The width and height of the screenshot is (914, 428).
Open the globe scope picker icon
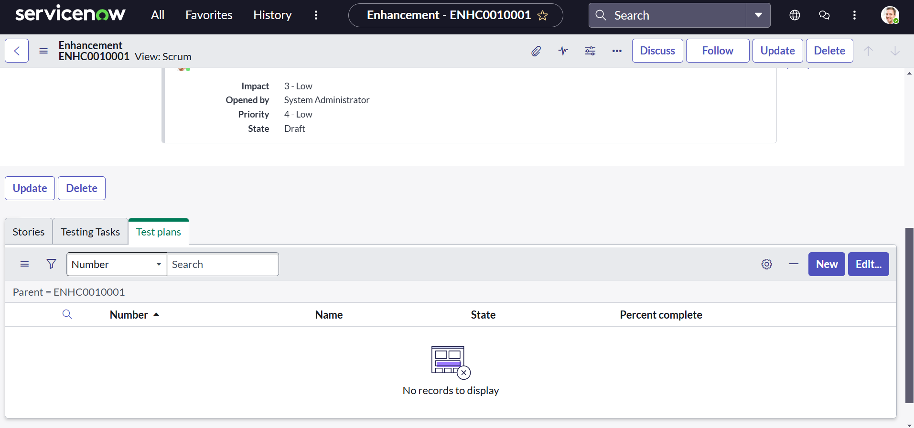795,15
